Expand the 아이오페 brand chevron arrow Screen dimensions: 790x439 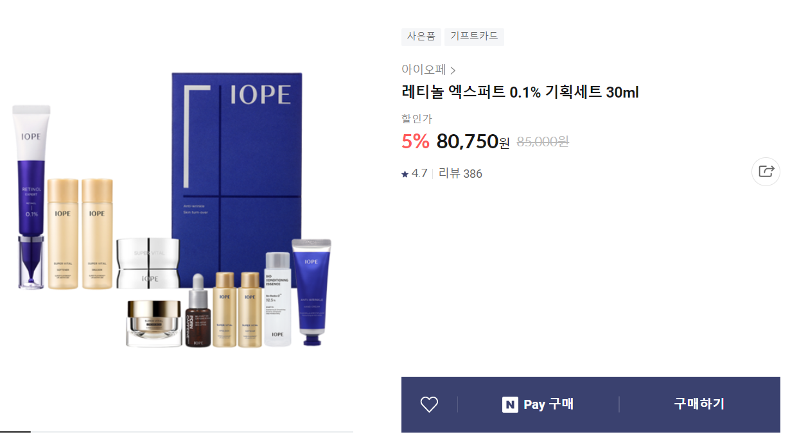[x=453, y=71]
